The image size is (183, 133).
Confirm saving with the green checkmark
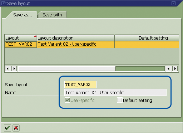click(x=8, y=128)
